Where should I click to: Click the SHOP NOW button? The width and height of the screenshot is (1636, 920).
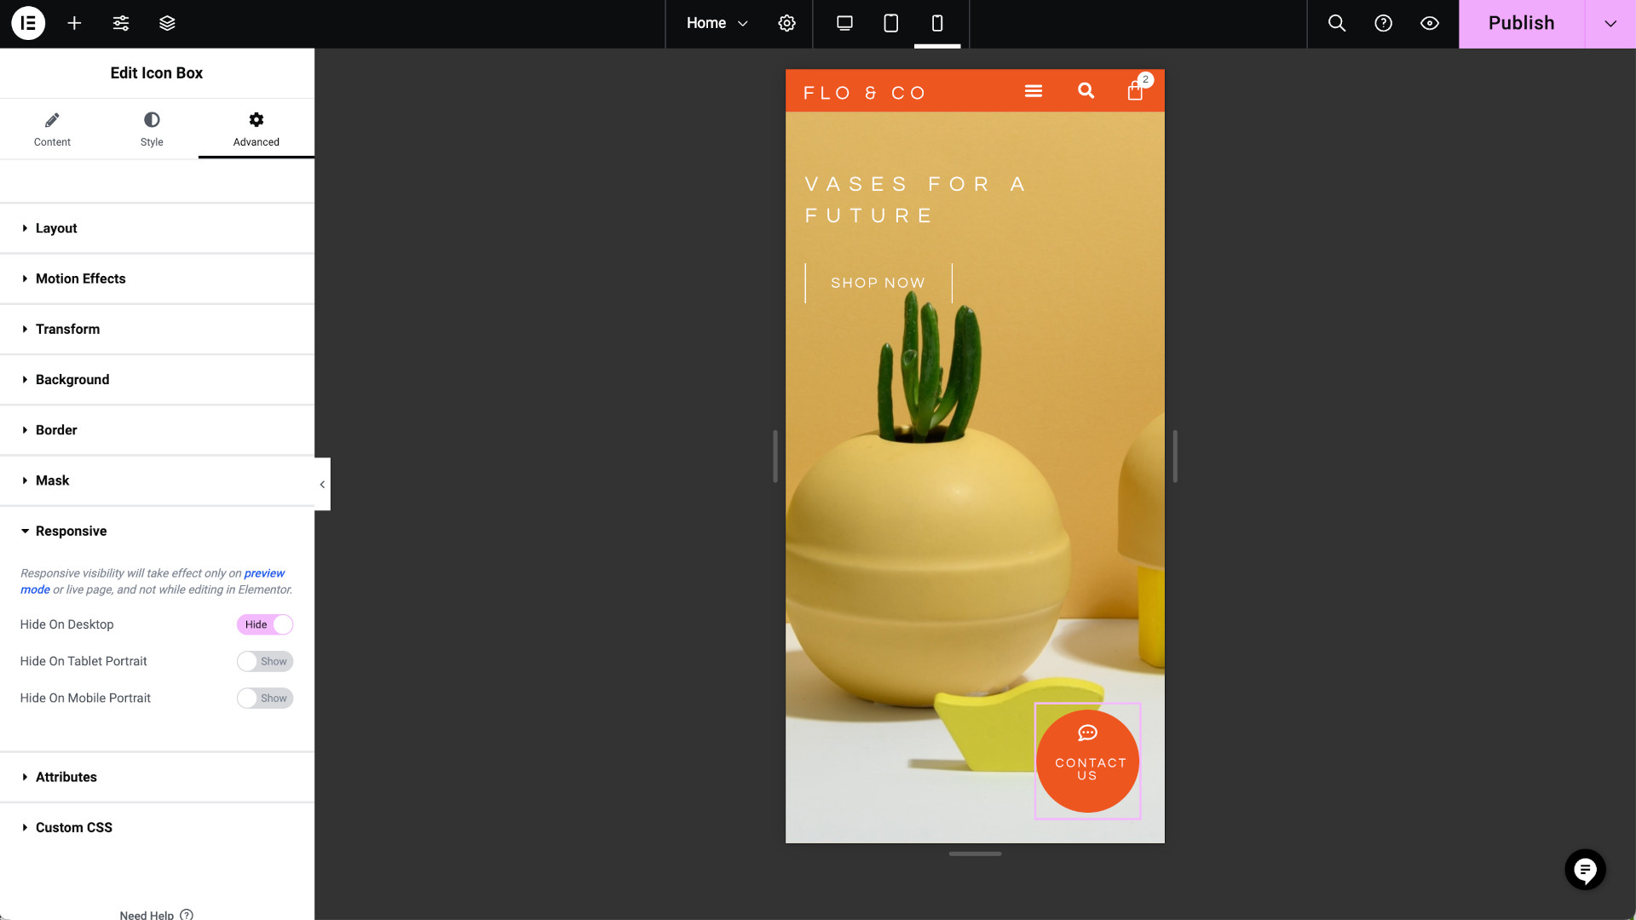coord(878,283)
